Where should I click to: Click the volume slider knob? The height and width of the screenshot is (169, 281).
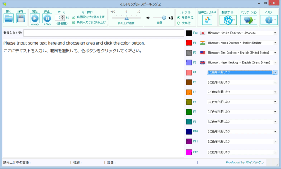pyautogui.click(x=164, y=17)
